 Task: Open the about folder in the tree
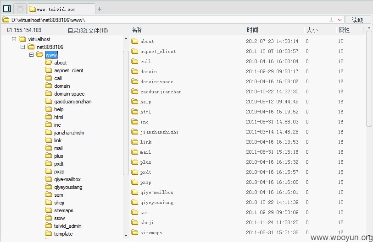(x=56, y=63)
